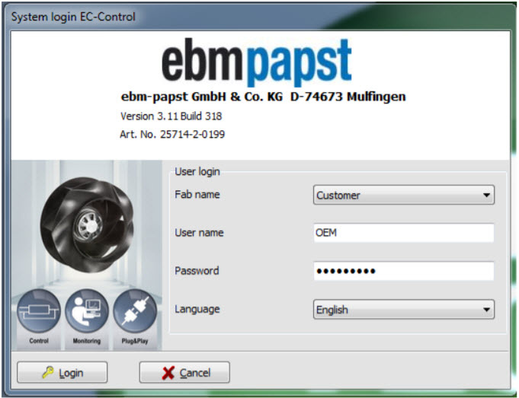
Task: Click into the User name field
Action: click(403, 233)
